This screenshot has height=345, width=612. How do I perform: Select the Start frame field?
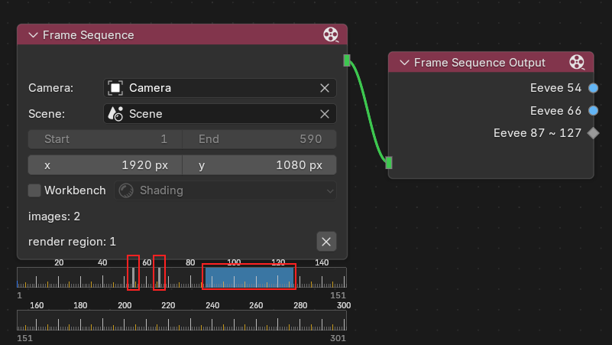point(105,139)
